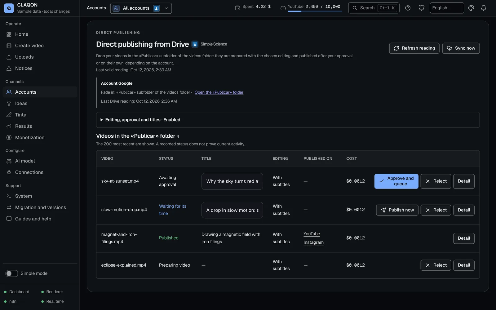Open Ideas in the sidebar
The width and height of the screenshot is (496, 310).
(x=40, y=104)
